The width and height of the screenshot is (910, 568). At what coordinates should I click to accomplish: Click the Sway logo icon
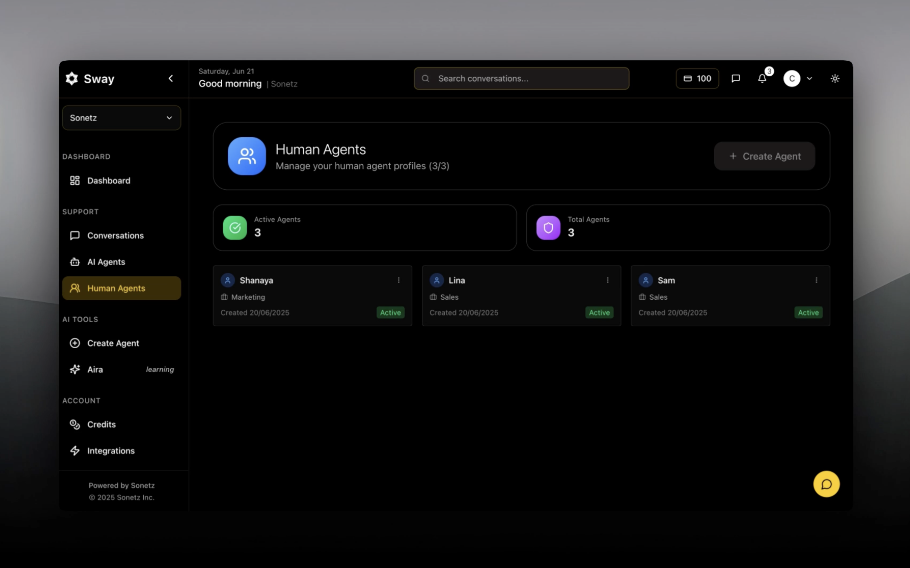pos(72,78)
